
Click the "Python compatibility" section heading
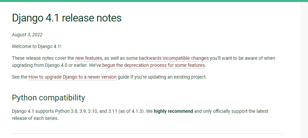pos(48,98)
